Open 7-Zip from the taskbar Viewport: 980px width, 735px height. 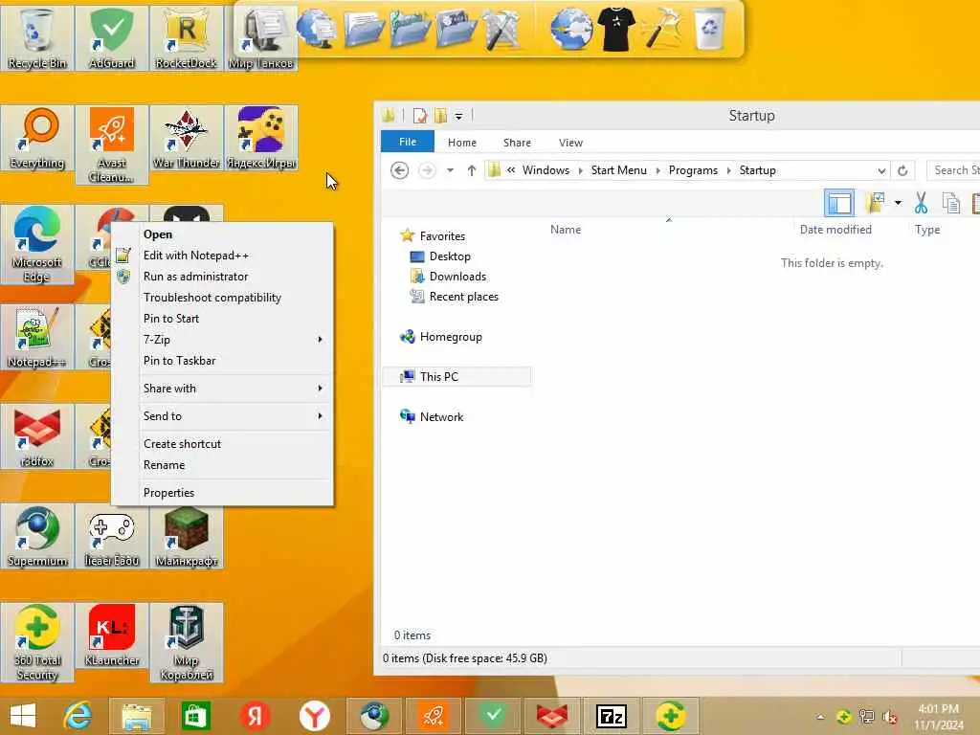click(x=611, y=716)
